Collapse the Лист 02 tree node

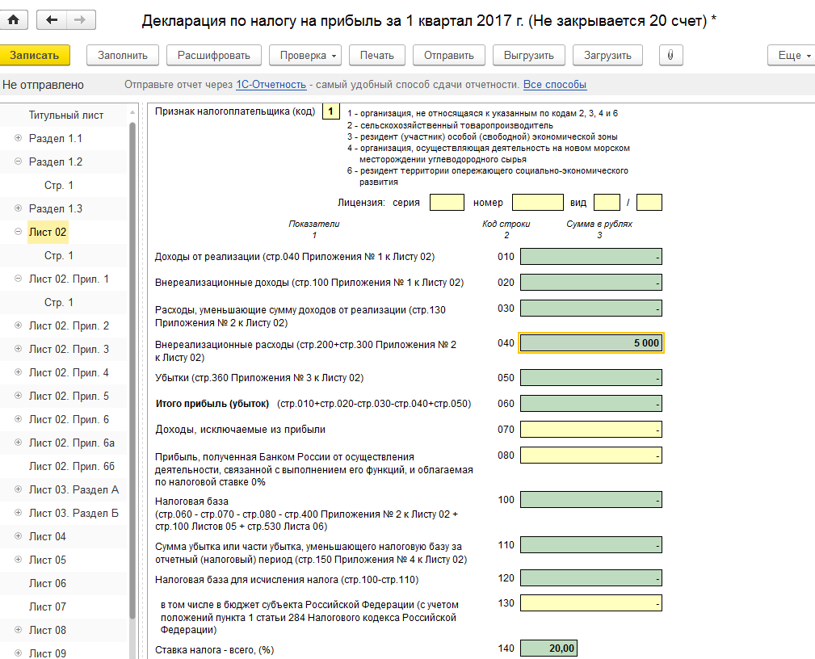[18, 232]
